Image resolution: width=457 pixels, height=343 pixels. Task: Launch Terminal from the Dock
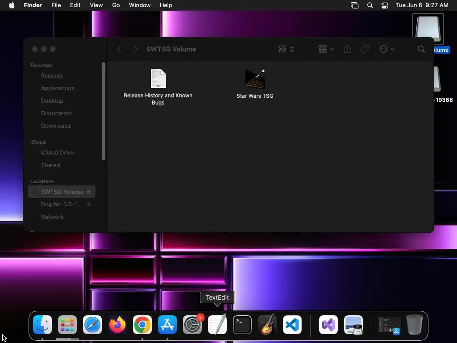[x=242, y=325]
